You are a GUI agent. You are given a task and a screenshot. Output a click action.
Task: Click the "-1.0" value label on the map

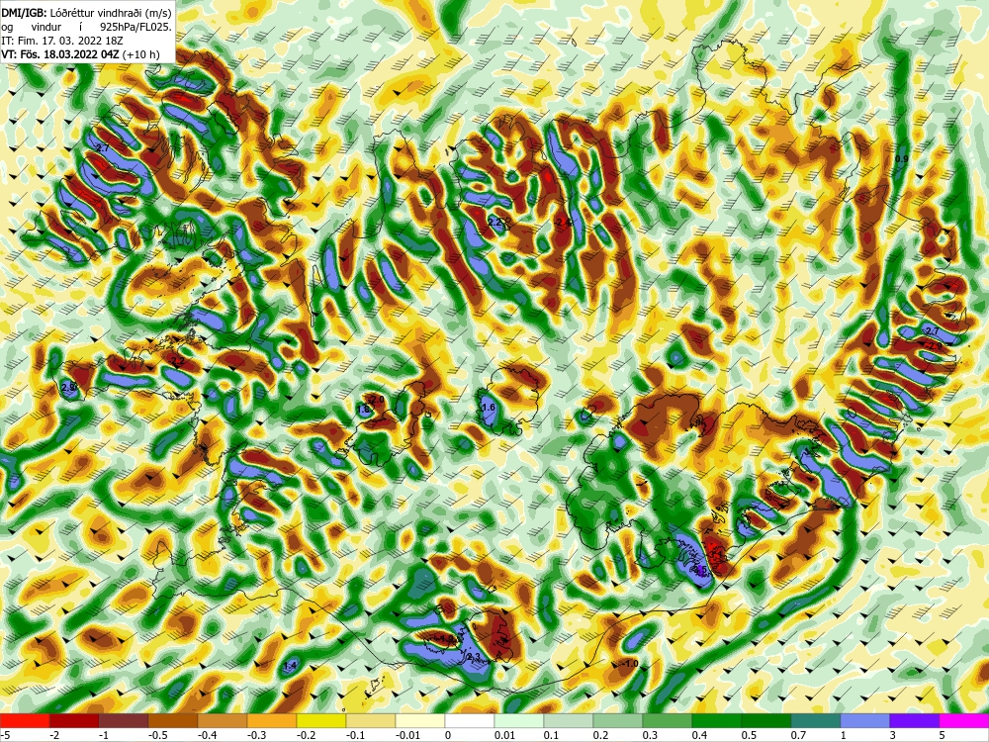(630, 664)
